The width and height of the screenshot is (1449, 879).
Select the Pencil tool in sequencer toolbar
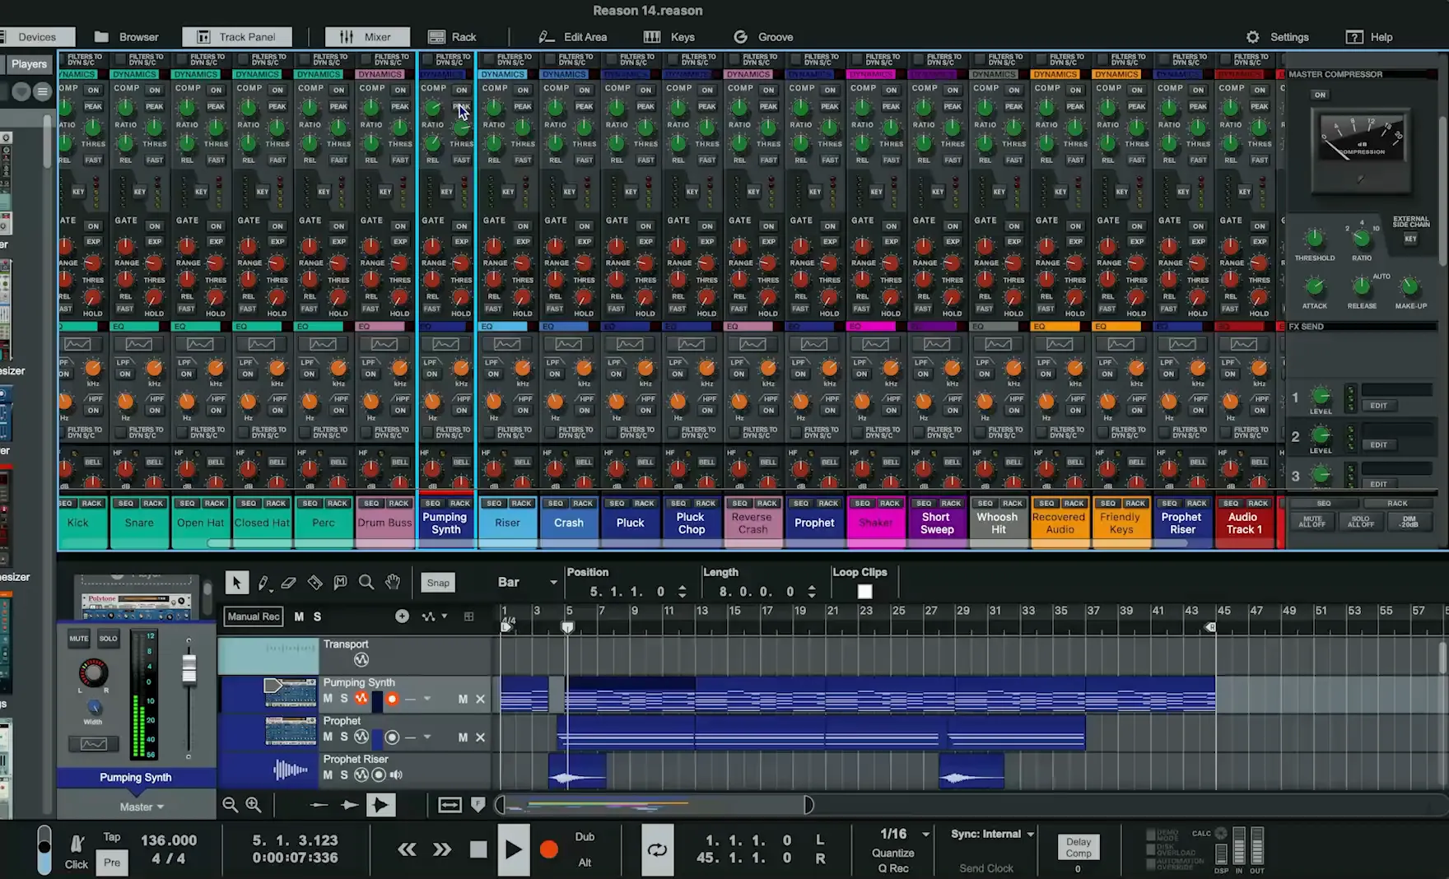pyautogui.click(x=263, y=583)
